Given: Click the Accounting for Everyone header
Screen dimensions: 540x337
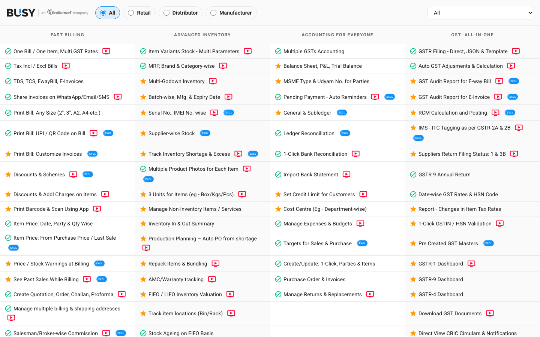Looking at the screenshot, I should click(337, 35).
